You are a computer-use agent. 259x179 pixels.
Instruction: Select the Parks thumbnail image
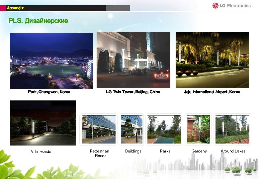(x=164, y=129)
